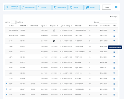124x99 pixels.
Task: Sort by Total Pares column
Action: pyautogui.click(x=93, y=26)
